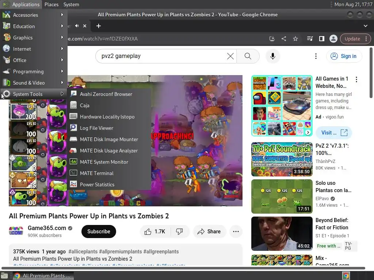Open more actions ellipsis below video
374x280 pixels.
236,232
